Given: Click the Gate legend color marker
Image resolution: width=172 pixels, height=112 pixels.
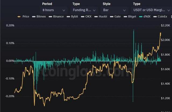Looking at the screenshot, I should [113, 17].
